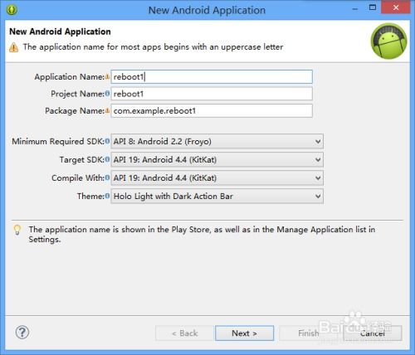Click the bold New Android Application heading
The width and height of the screenshot is (415, 355).
(x=60, y=32)
